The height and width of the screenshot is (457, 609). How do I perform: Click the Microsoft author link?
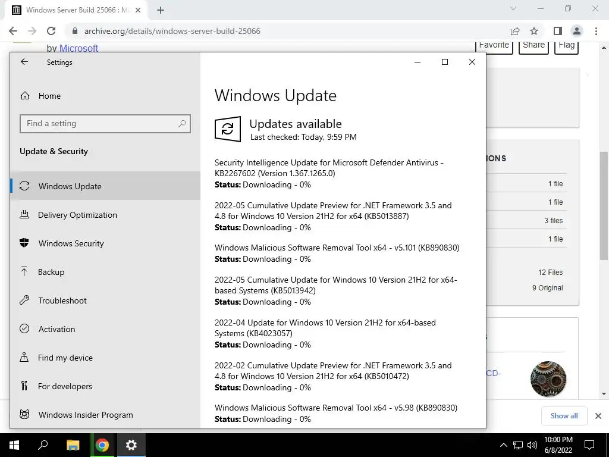point(79,48)
